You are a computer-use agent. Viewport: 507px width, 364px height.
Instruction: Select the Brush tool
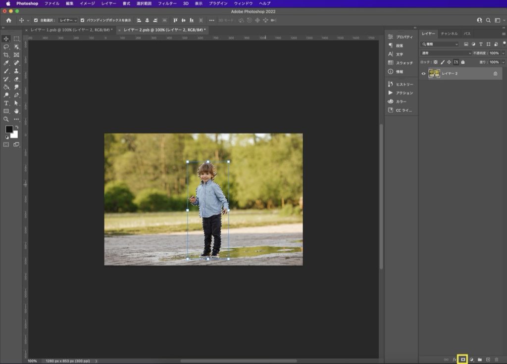[6, 71]
